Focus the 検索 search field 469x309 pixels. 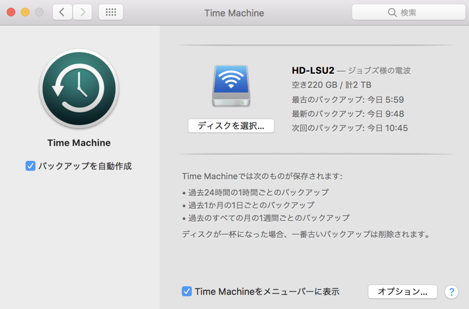409,12
